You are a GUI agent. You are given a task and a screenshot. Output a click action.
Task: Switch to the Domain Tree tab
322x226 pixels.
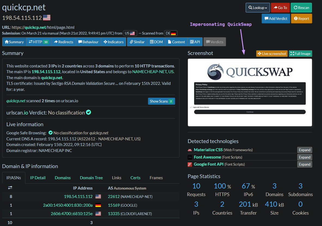tap(91, 178)
